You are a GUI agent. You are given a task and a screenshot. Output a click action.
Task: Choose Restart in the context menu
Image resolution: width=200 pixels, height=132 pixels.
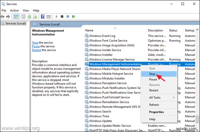point(159,90)
